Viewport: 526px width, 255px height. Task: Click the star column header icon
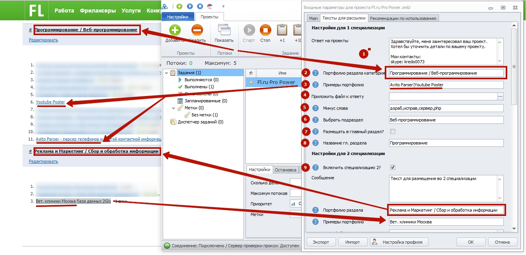[x=251, y=73]
